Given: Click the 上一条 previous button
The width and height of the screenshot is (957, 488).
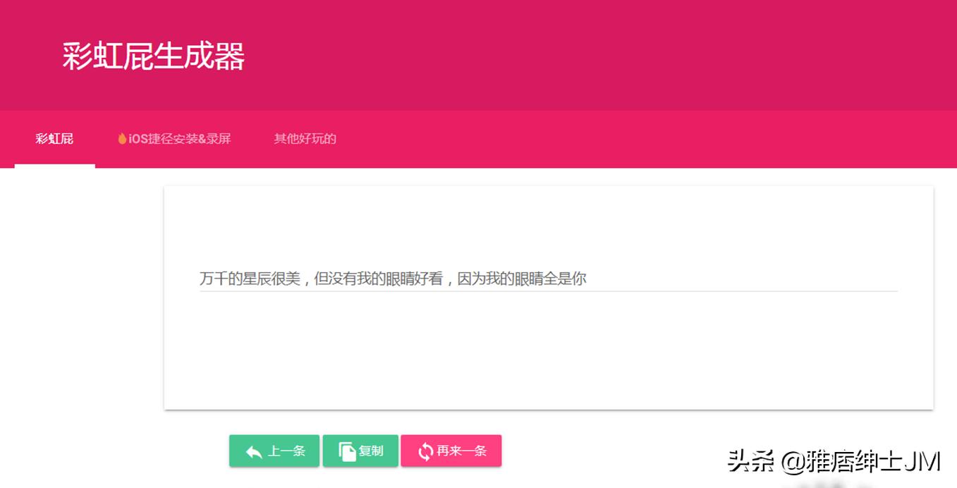Looking at the screenshot, I should 274,451.
